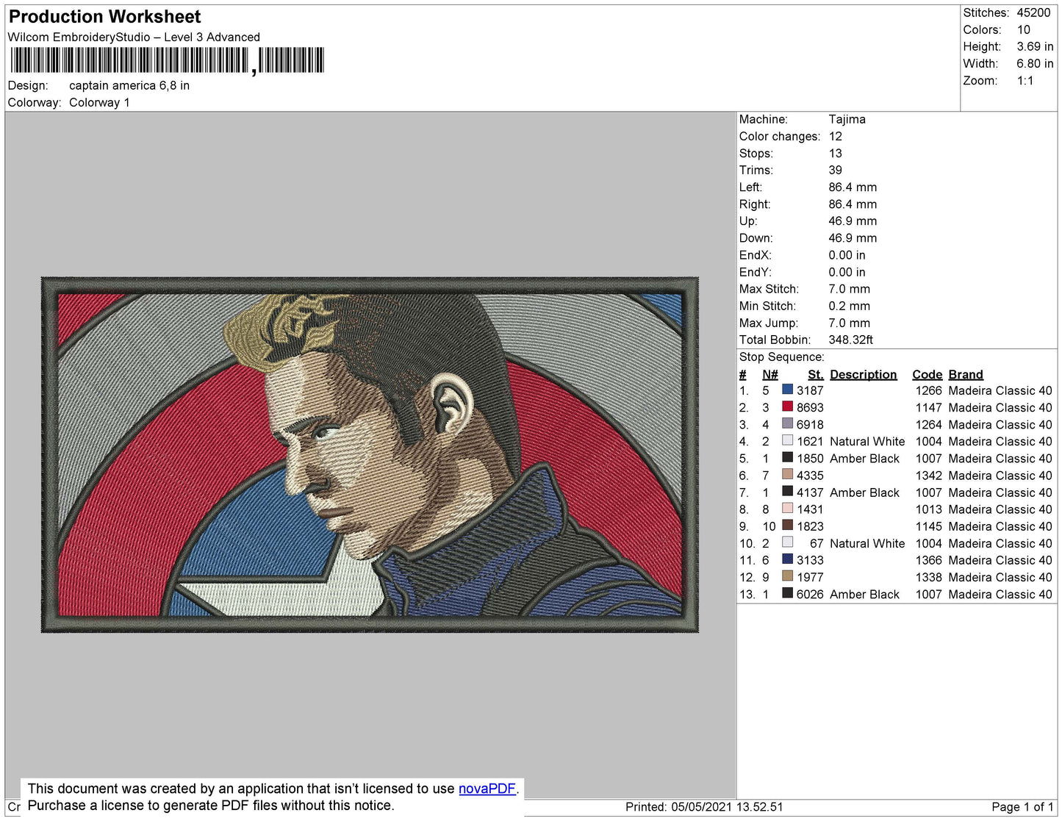
Task: Click the 'St.' column header
Action: 816,374
